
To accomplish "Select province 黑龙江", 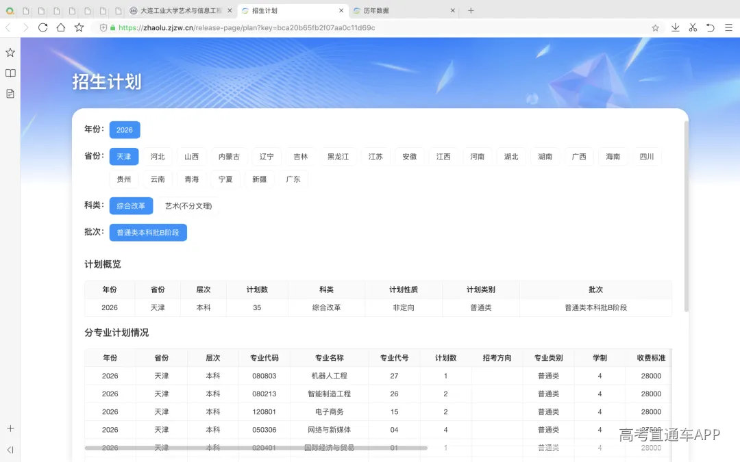I will click(338, 157).
